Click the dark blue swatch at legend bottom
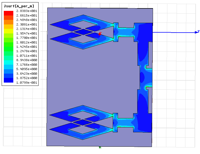200x154 pixels. point(8,81)
